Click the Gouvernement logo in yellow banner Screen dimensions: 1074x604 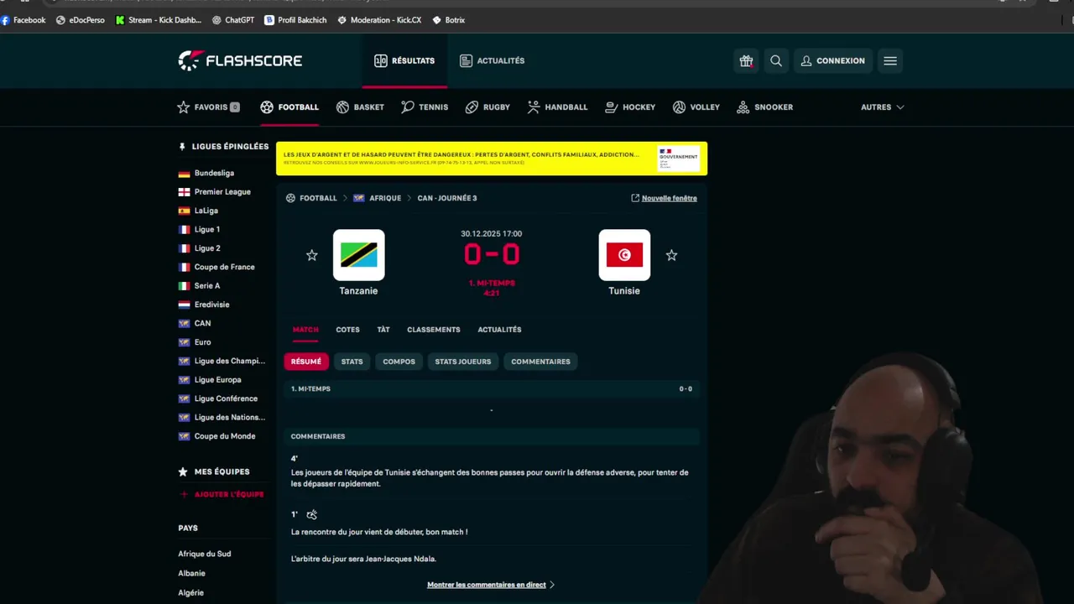678,159
